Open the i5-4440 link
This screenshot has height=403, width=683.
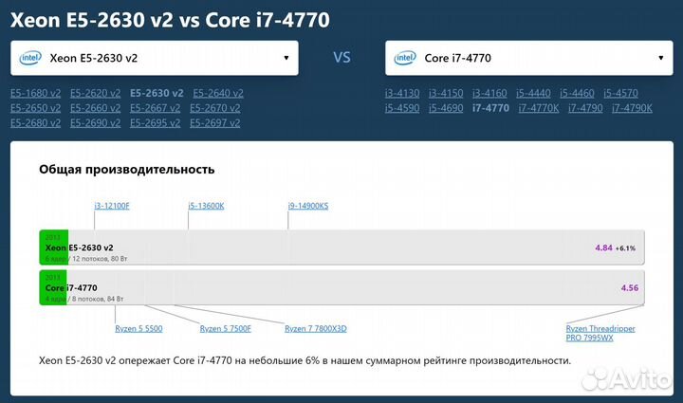(x=533, y=93)
